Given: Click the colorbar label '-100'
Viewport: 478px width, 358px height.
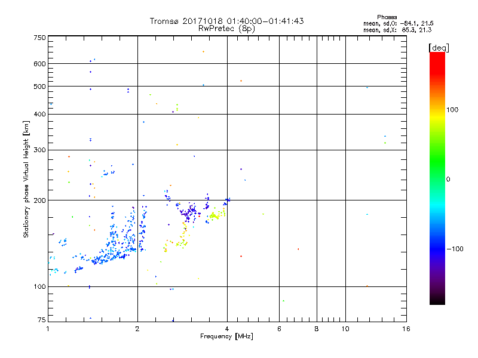Looking at the screenshot, I should [455, 249].
